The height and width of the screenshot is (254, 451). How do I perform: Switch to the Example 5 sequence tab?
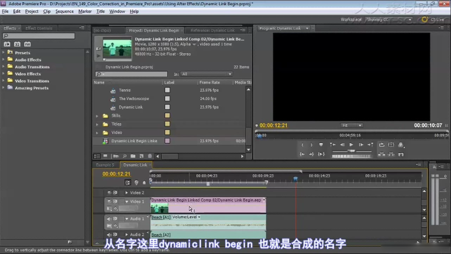tap(105, 165)
